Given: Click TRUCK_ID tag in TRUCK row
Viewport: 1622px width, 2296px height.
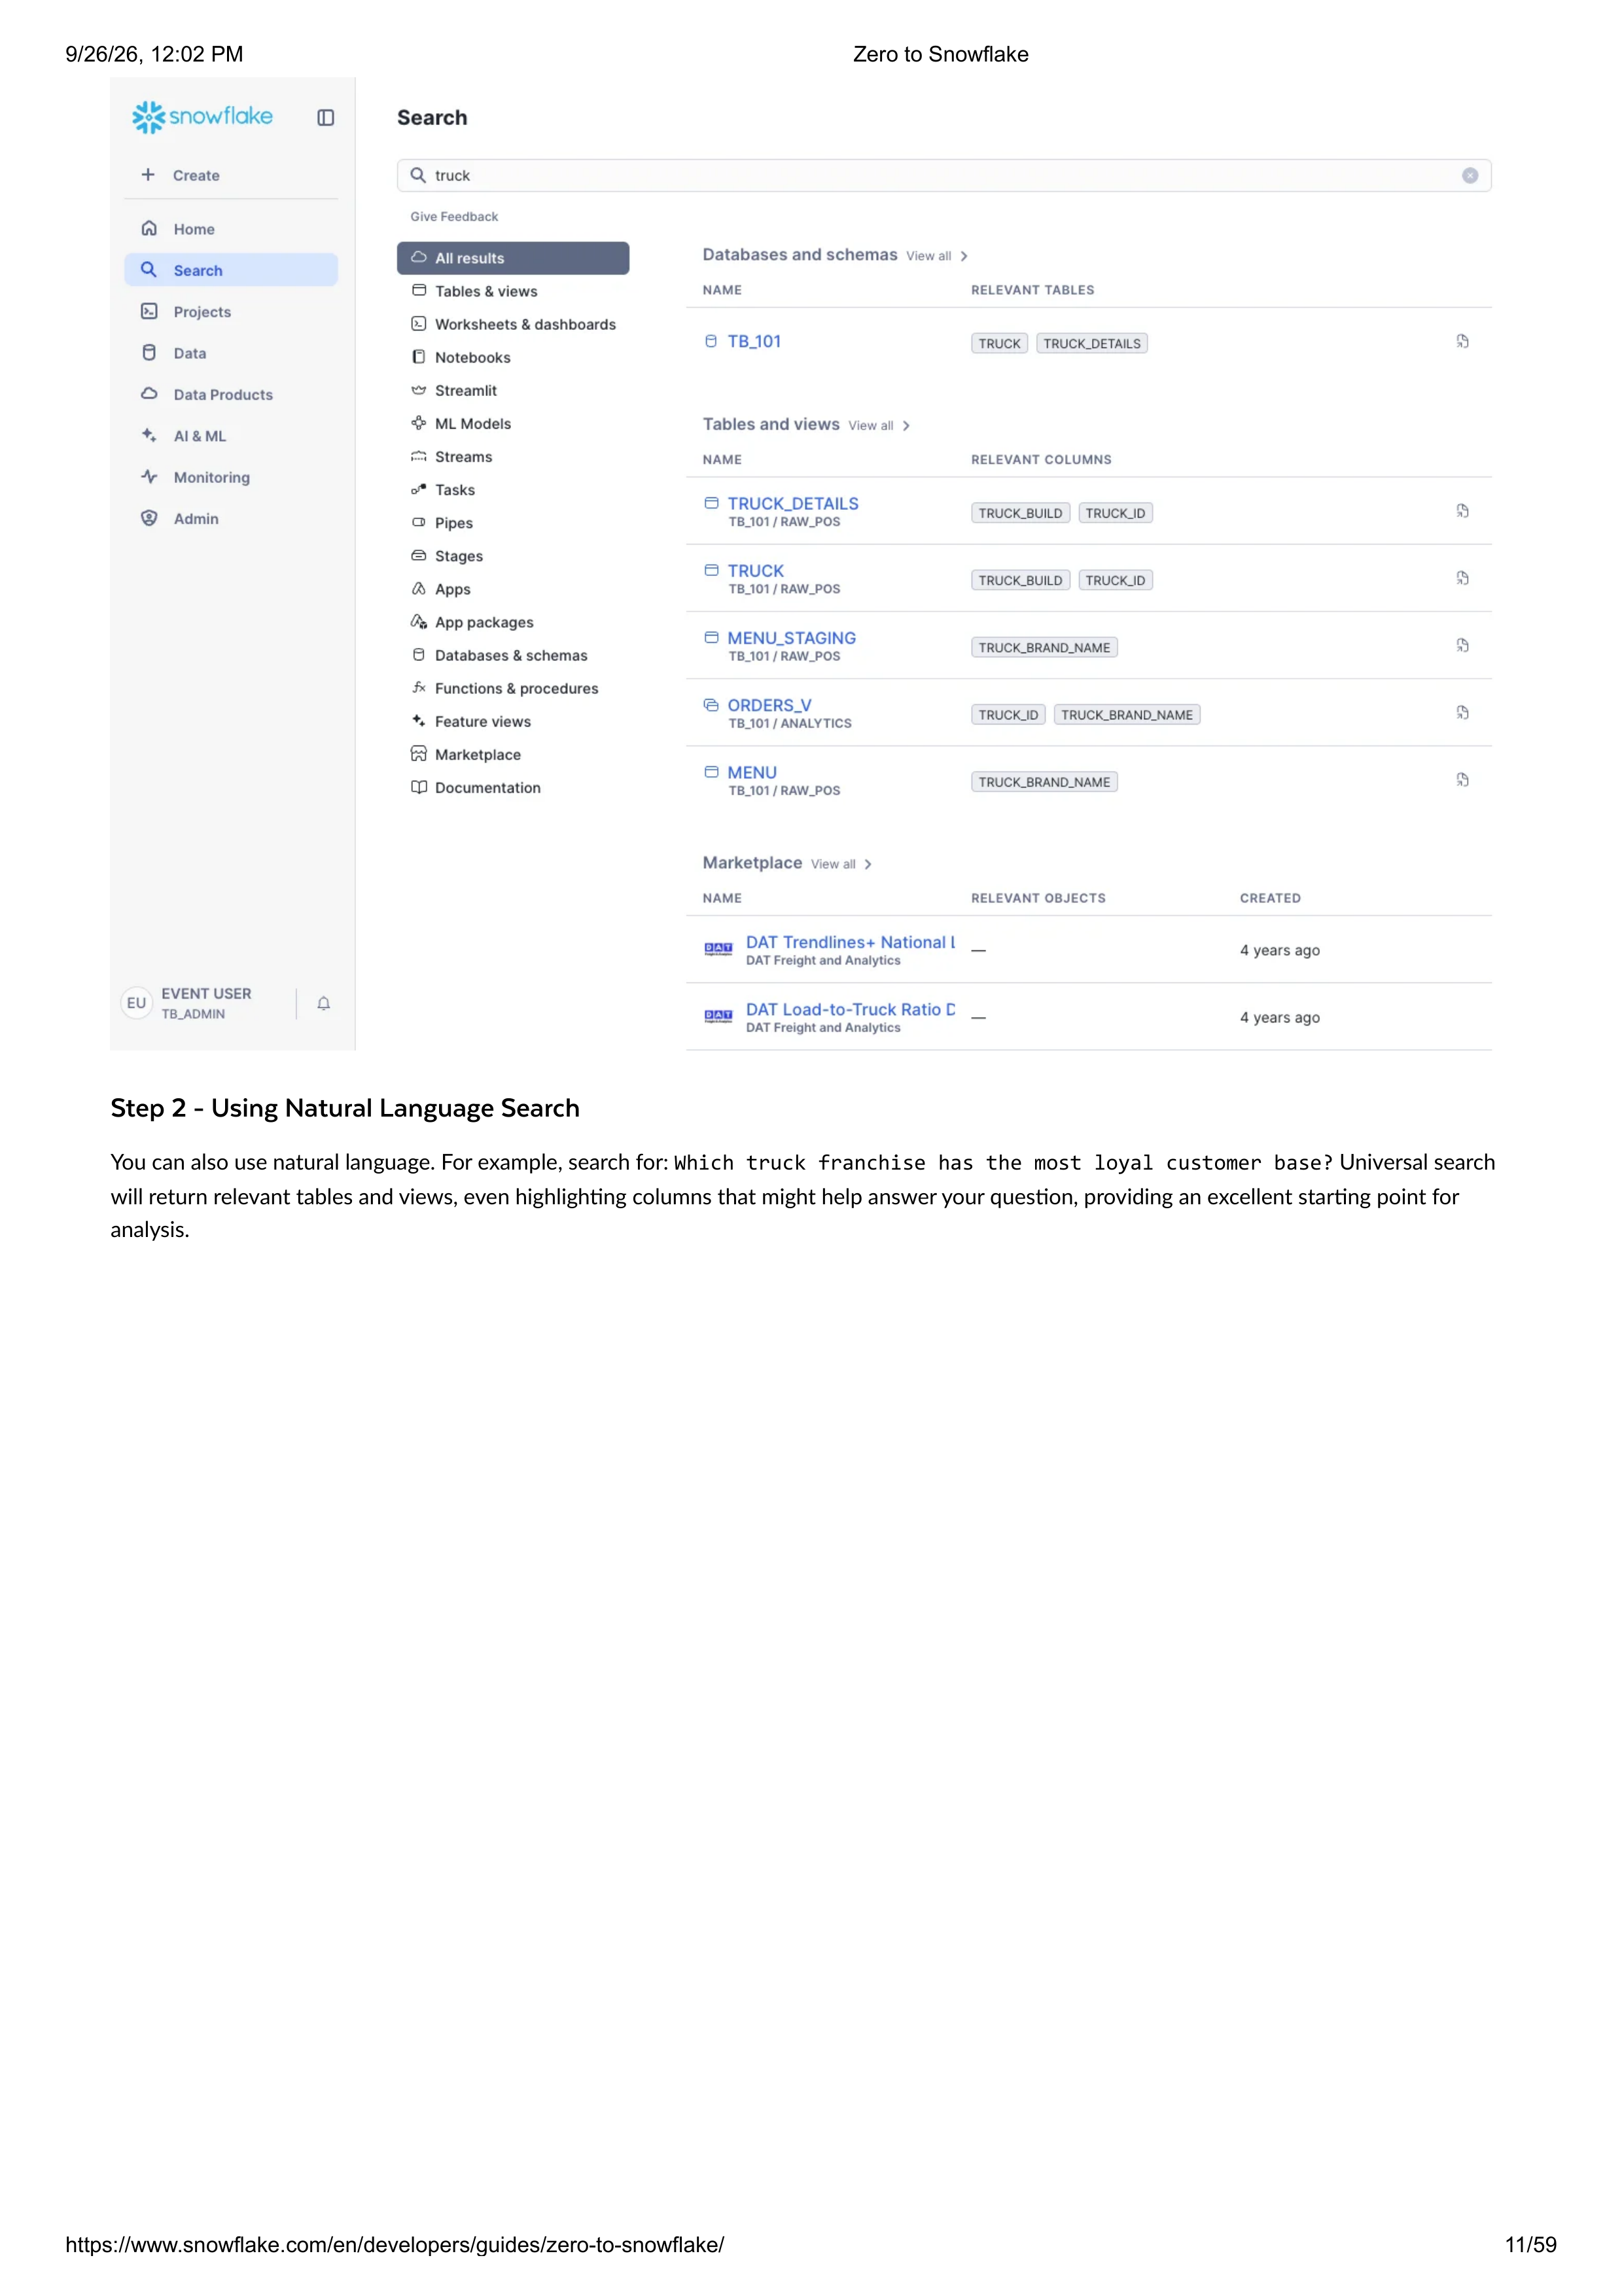Looking at the screenshot, I should click(x=1116, y=580).
